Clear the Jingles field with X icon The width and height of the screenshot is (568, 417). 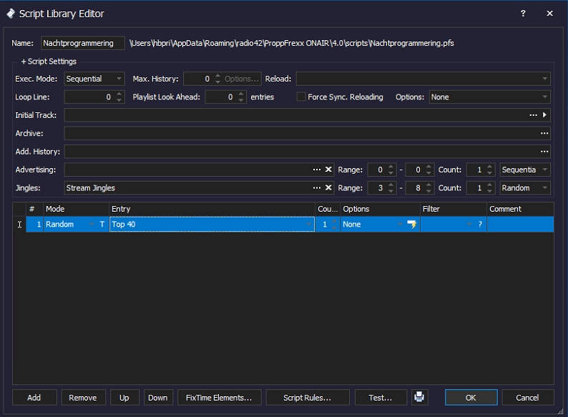328,188
